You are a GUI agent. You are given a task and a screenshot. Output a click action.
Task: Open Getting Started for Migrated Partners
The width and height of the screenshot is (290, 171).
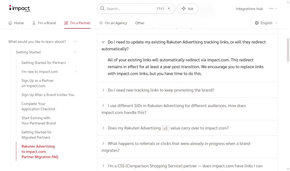tap(36, 135)
